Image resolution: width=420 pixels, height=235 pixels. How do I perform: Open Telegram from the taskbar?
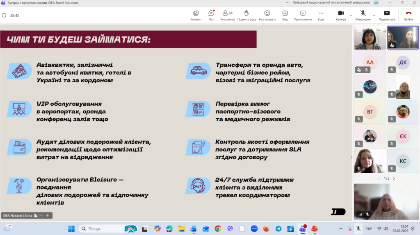[x=278, y=228]
